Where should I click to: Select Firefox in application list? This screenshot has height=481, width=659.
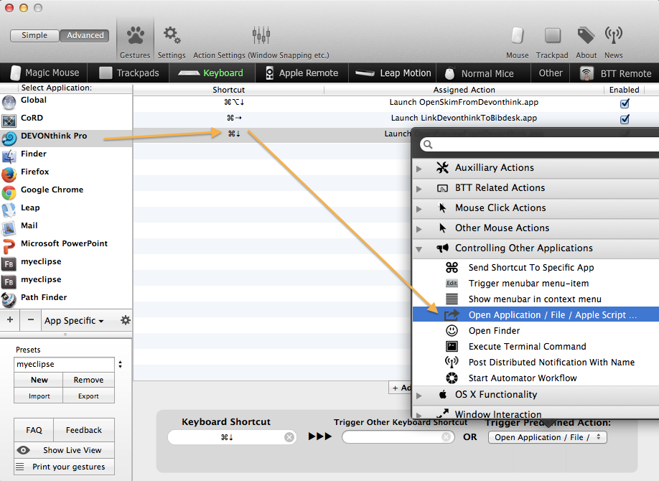34,172
